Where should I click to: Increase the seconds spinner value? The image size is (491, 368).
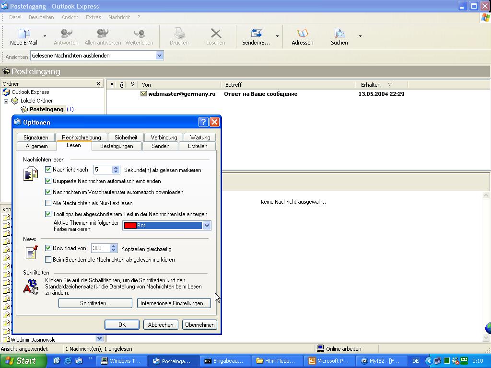[x=116, y=167]
